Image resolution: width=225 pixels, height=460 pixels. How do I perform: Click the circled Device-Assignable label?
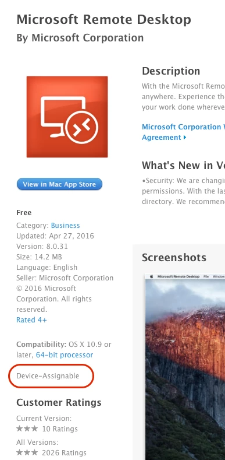pyautogui.click(x=48, y=376)
